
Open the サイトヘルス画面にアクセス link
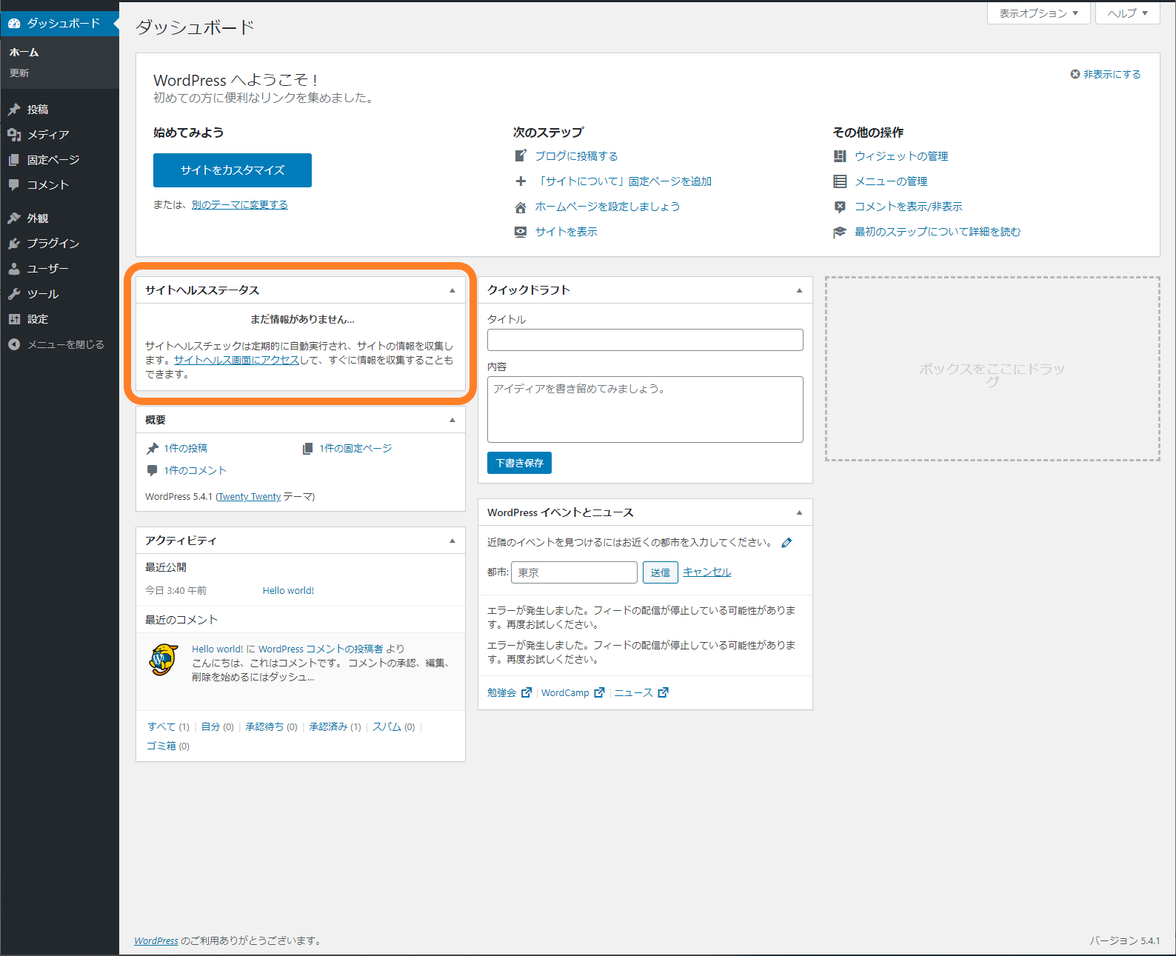click(x=236, y=360)
